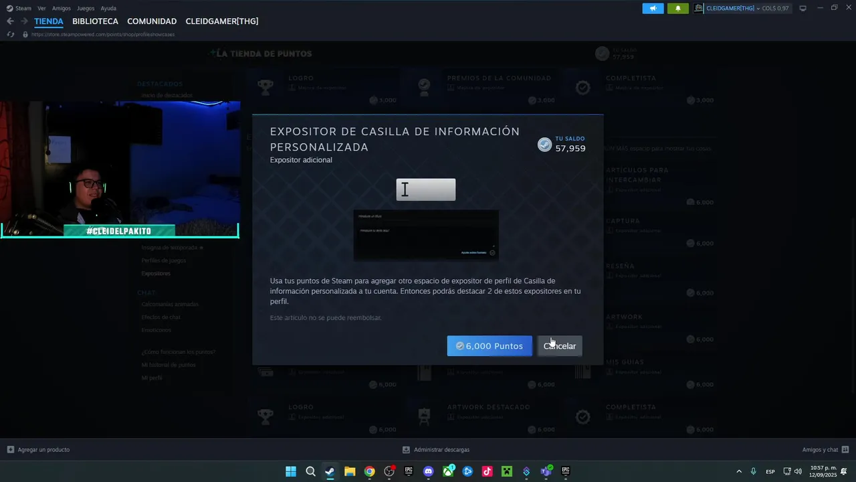Click the showcase preview image in dialog

(x=426, y=236)
